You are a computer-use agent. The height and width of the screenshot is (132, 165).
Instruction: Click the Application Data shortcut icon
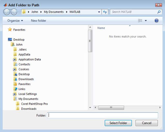tap(15, 59)
